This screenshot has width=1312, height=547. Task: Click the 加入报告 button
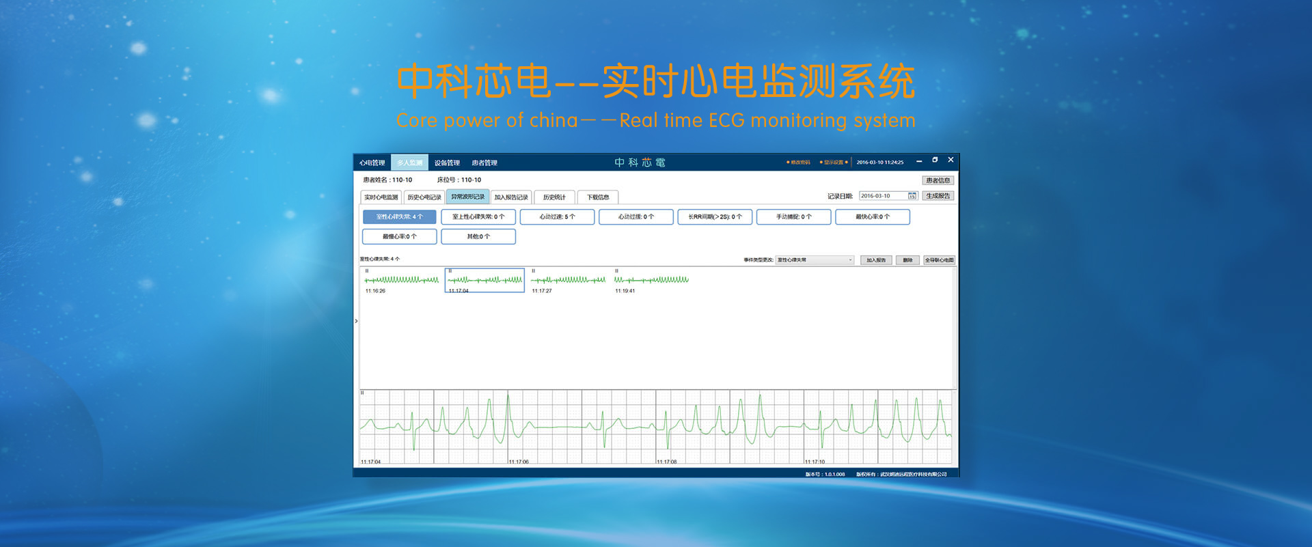pyautogui.click(x=876, y=260)
